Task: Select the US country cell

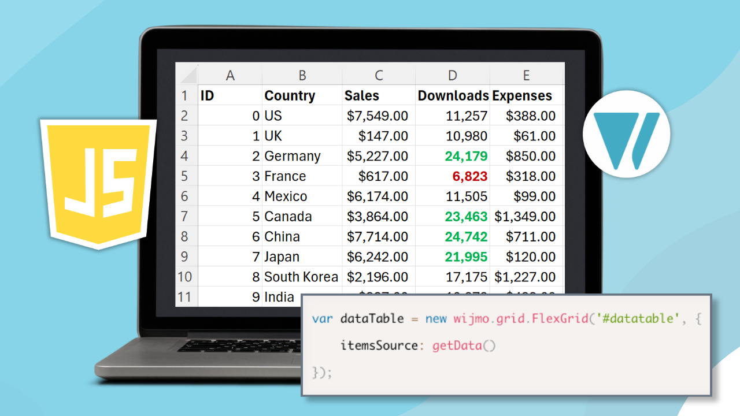Action: pyautogui.click(x=302, y=116)
